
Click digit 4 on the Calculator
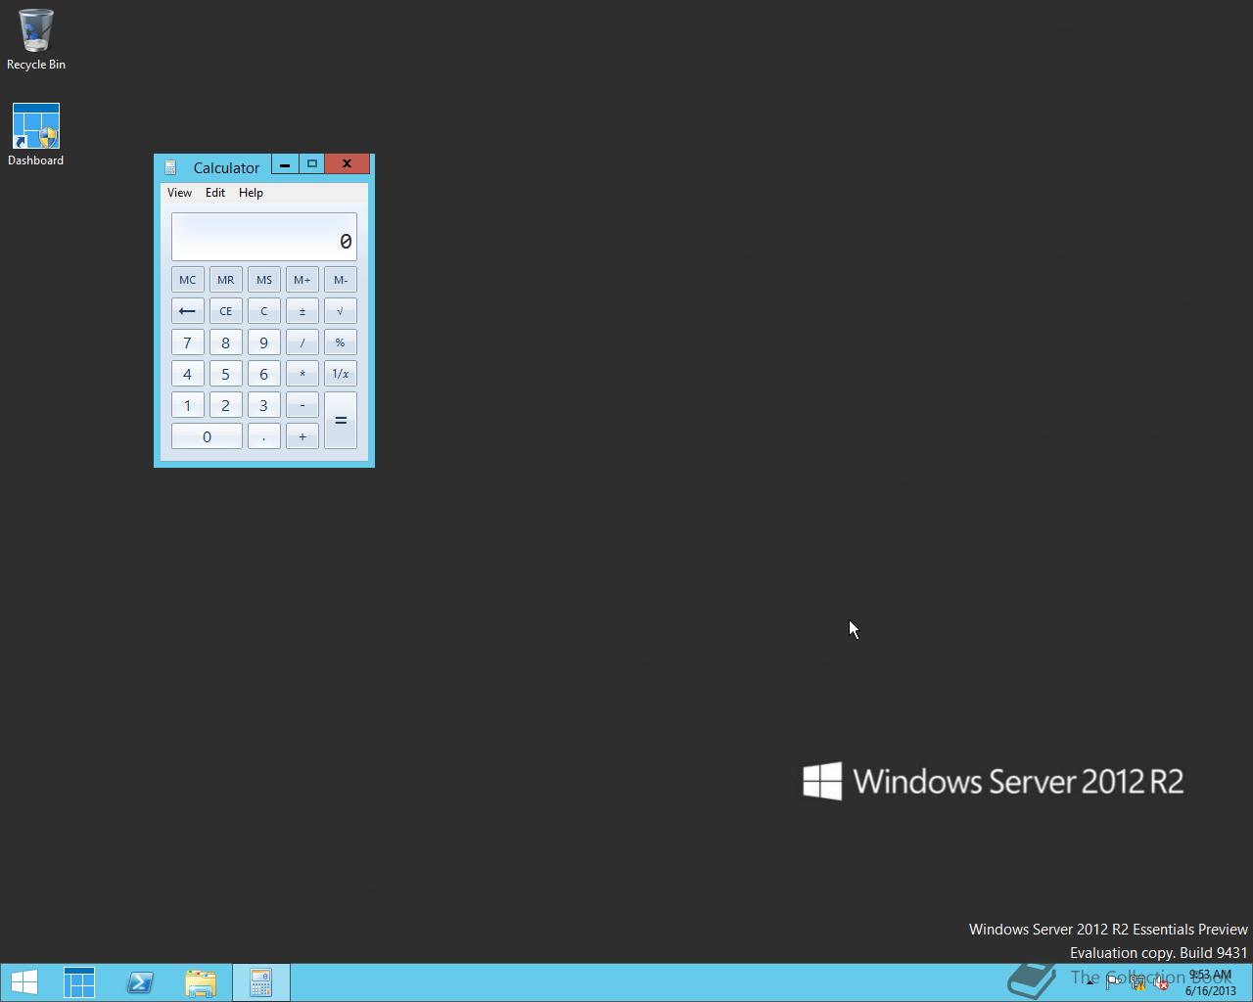point(188,374)
